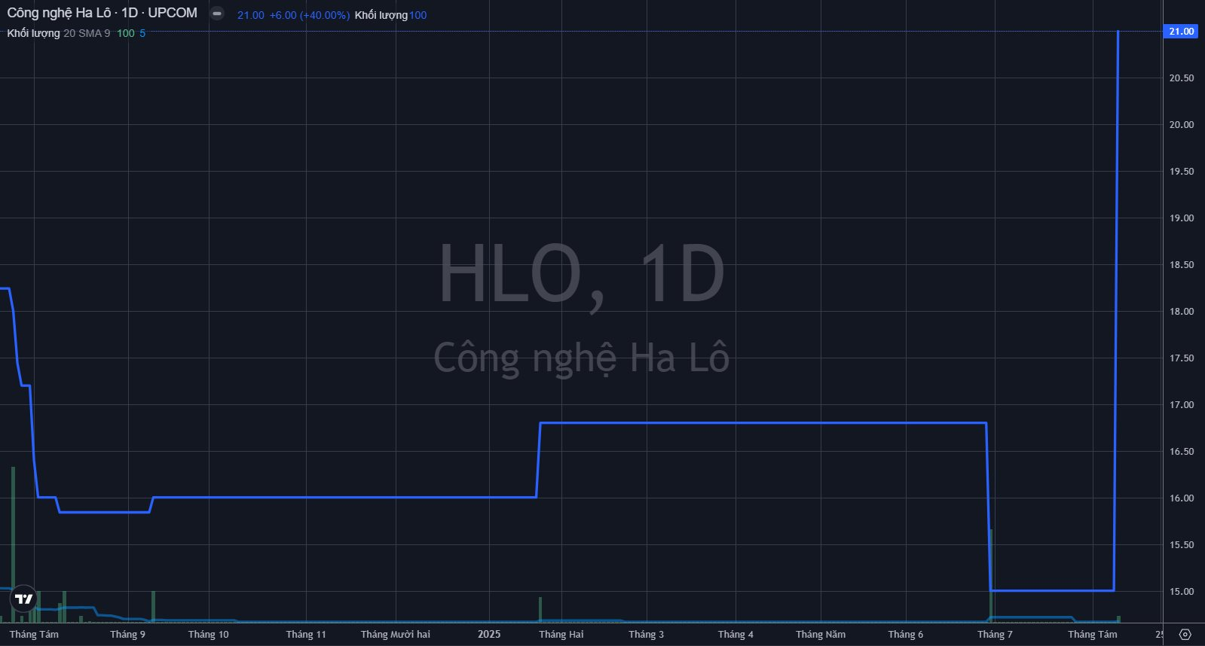The height and width of the screenshot is (646, 1205).
Task: Click the 15.00 price scale label
Action: [1181, 592]
